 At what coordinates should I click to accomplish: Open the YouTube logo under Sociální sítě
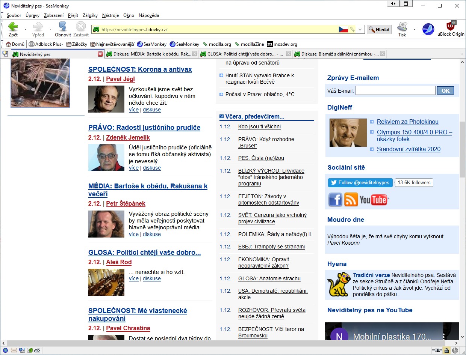374,200
